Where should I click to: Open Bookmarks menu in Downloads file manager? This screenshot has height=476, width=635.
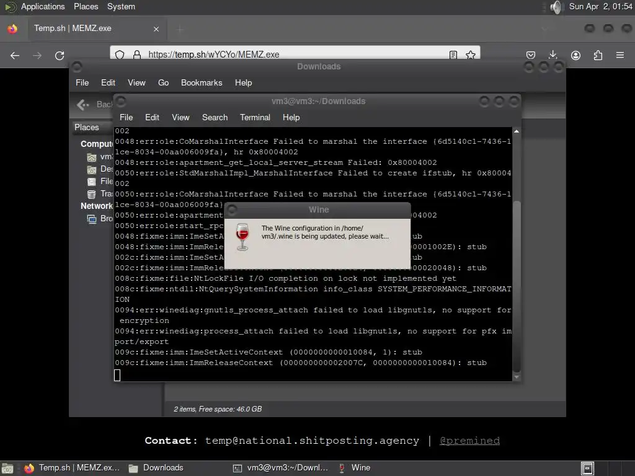[202, 82]
